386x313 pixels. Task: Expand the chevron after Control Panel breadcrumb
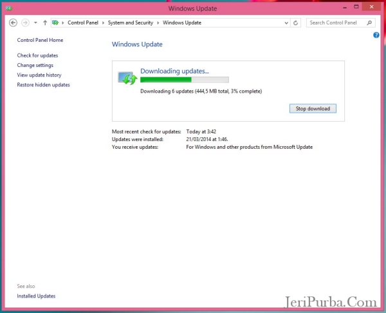[103, 23]
